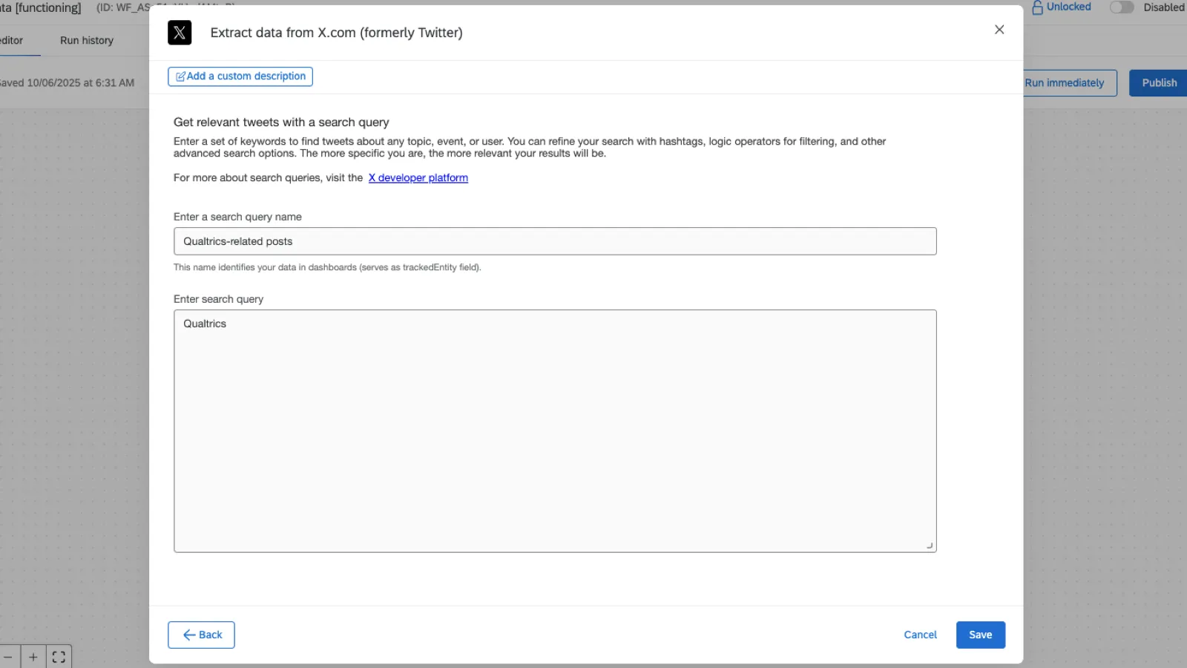Click inside the Enter search query textarea
The image size is (1187, 668).
(555, 431)
